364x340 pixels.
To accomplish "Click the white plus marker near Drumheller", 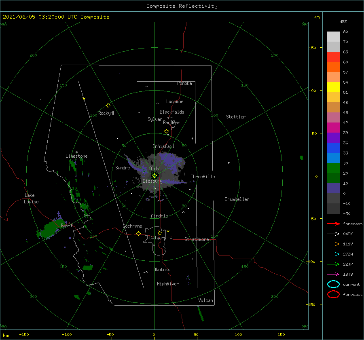I will coord(229,163).
